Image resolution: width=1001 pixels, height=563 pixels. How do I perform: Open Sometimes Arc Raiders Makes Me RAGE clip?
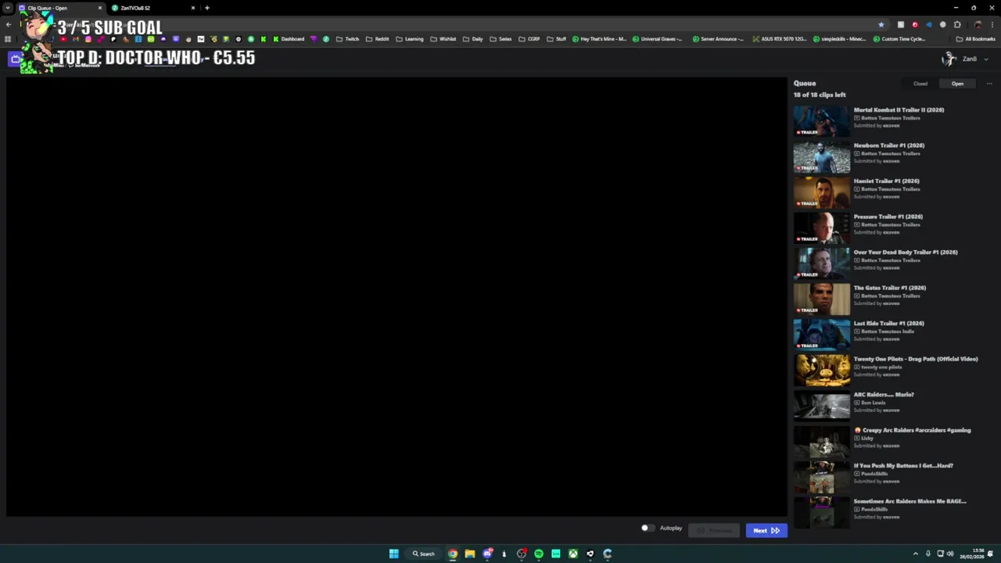tap(910, 501)
